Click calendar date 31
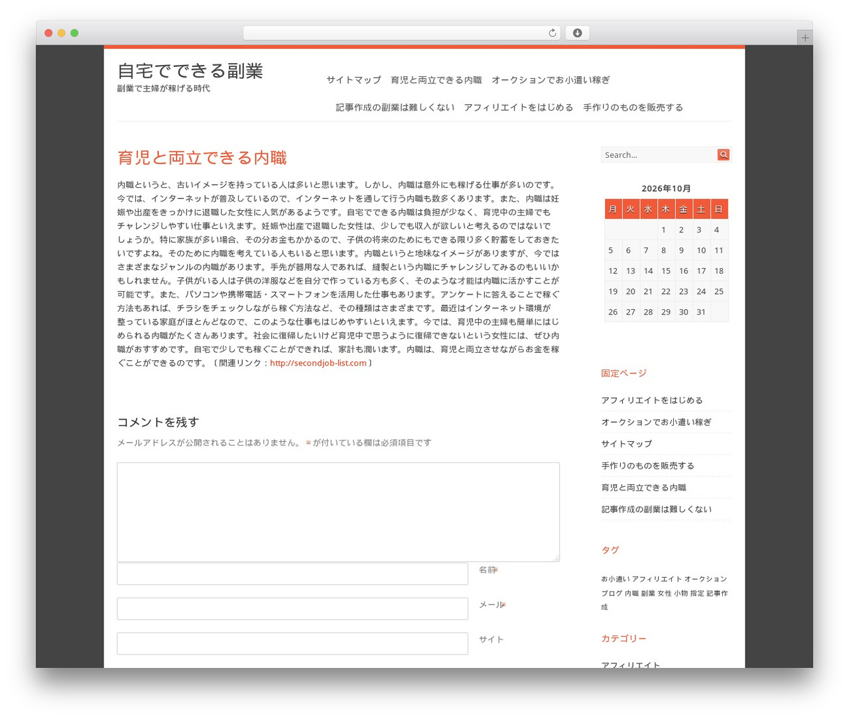Screen dimensions: 849x719 (x=701, y=312)
